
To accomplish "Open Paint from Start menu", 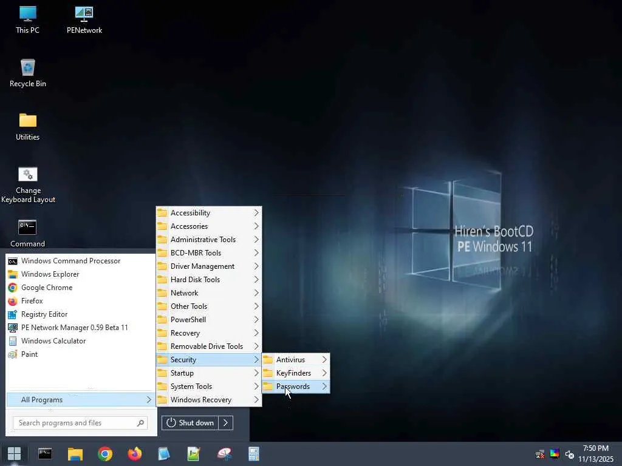I will click(81, 354).
